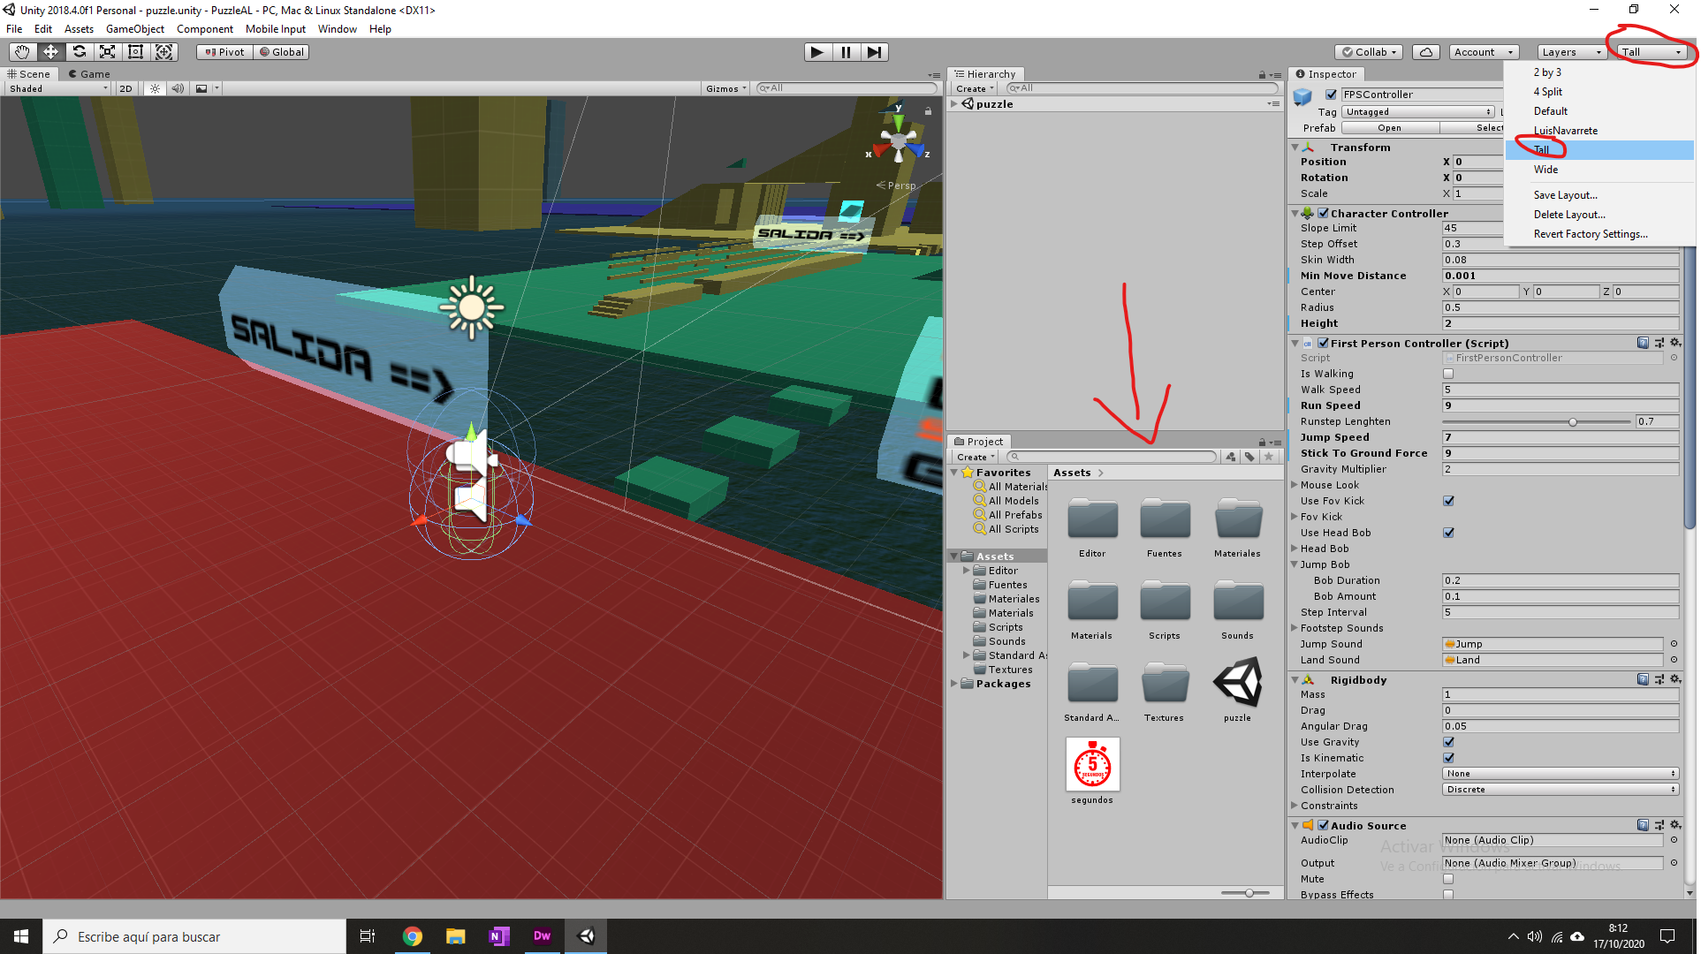The width and height of the screenshot is (1701, 954).
Task: Toggle scene lighting sun icon
Action: 155,88
